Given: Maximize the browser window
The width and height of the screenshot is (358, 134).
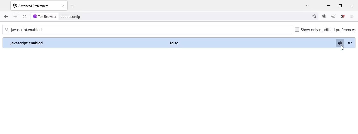Looking at the screenshot, I should (x=340, y=6).
